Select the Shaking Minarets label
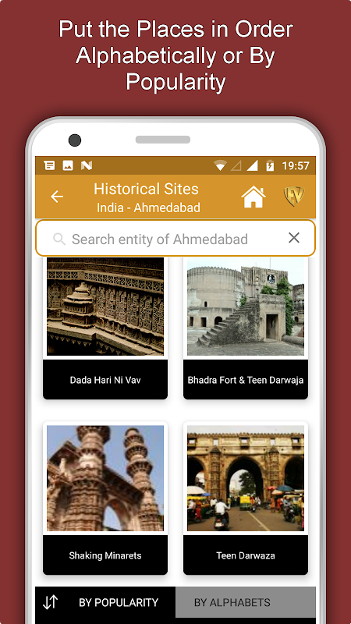The width and height of the screenshot is (351, 624). click(105, 555)
